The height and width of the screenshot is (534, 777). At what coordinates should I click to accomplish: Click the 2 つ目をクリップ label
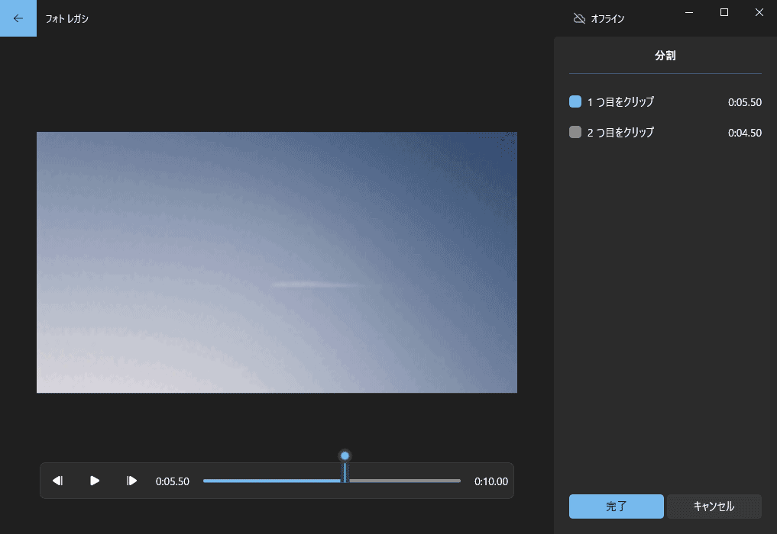point(620,133)
